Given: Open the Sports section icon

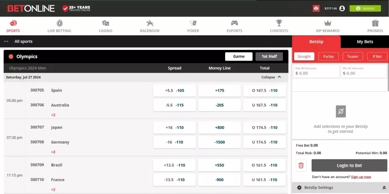Looking at the screenshot, I should 13,23.
